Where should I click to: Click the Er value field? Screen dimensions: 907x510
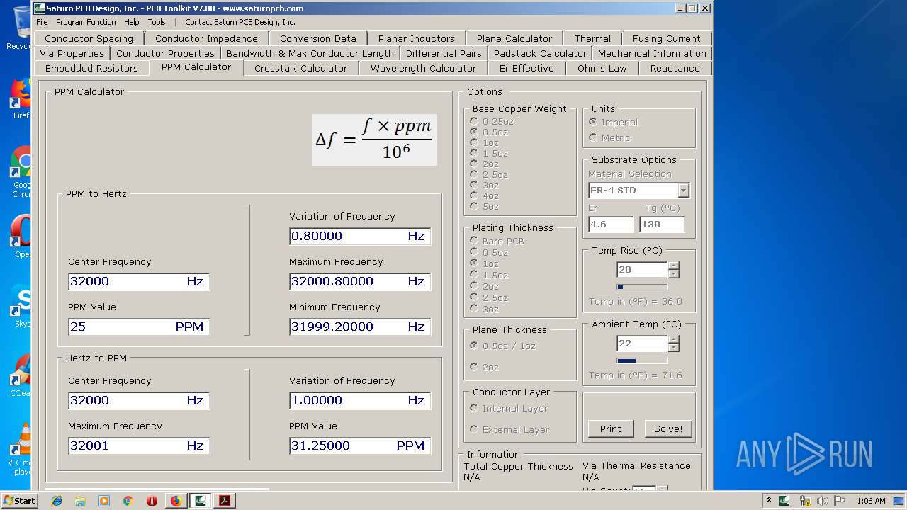tap(611, 224)
